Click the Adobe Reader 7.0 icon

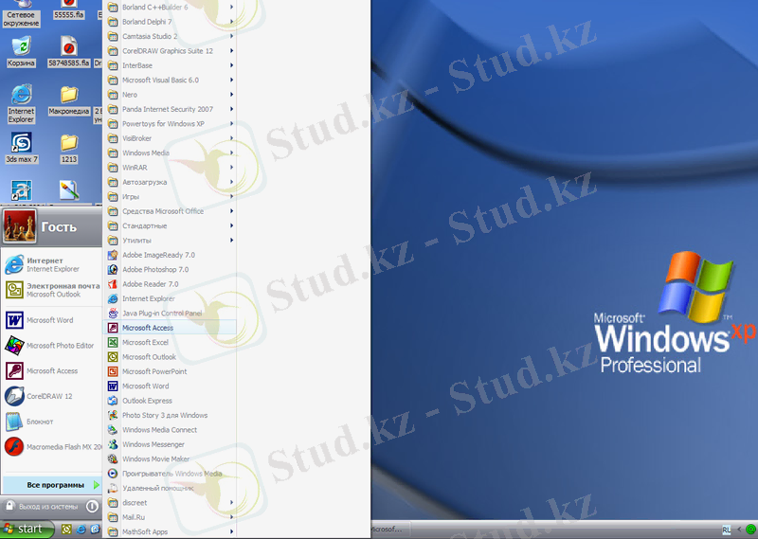tap(113, 284)
